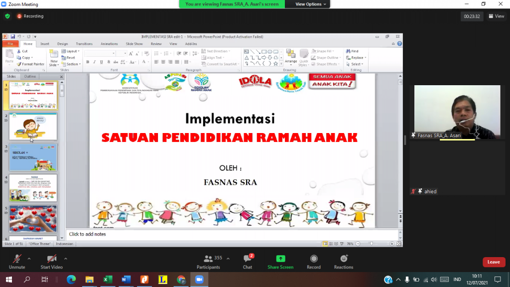Open the Reactions menu icon

[344, 259]
